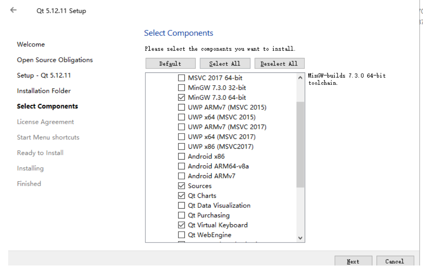
Task: Click Ready to Install step
Action: click(40, 153)
